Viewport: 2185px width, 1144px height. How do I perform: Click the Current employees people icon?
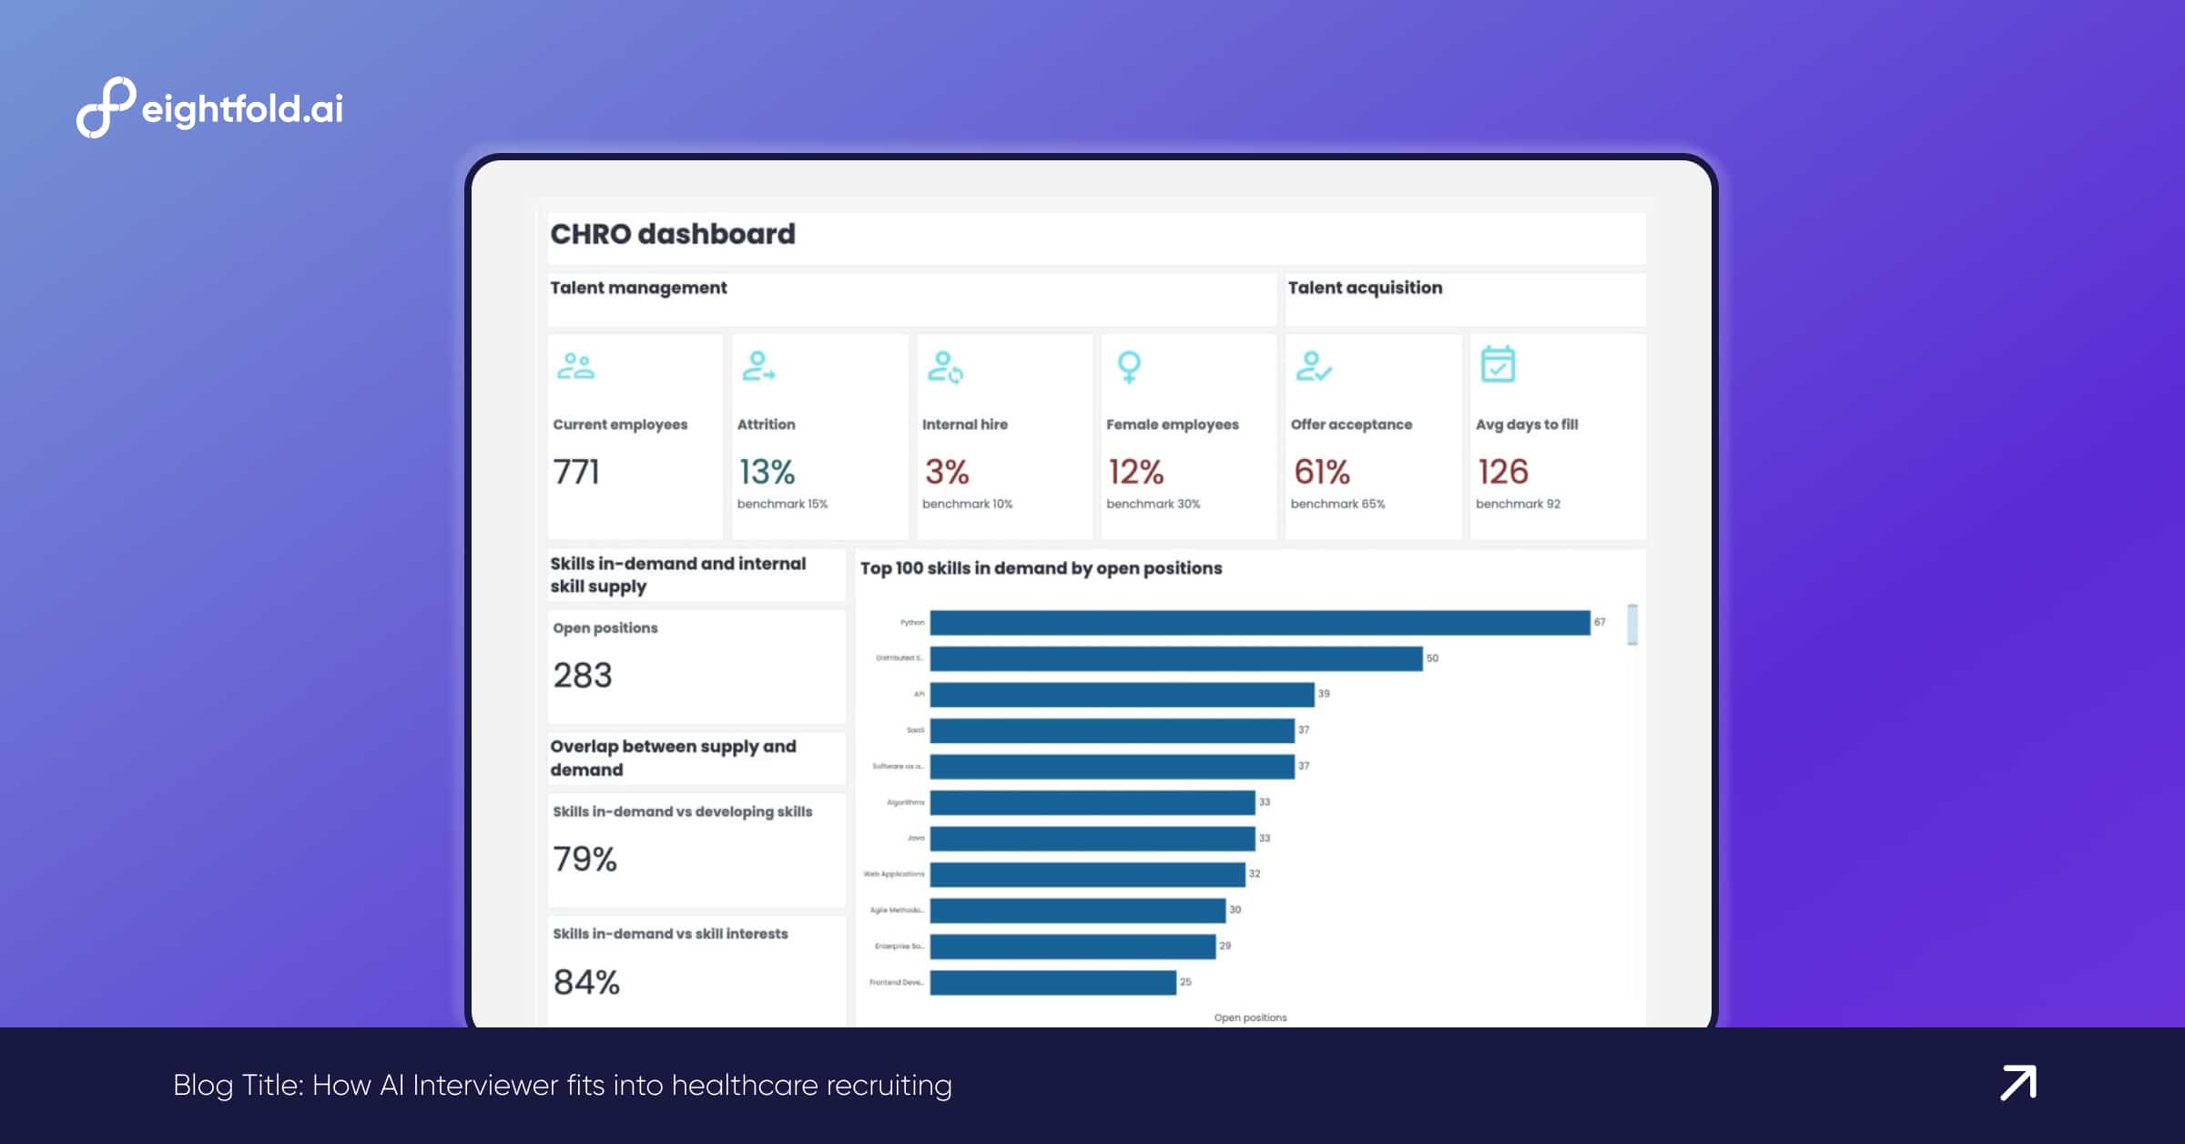click(x=575, y=366)
